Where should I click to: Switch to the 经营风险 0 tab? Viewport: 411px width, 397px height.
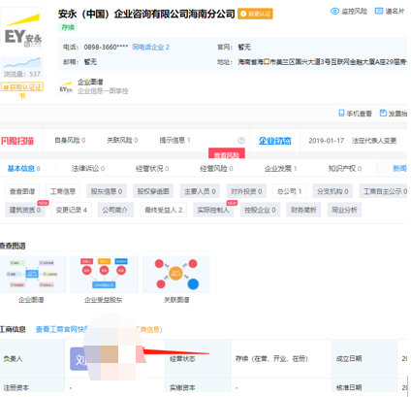[216, 169]
